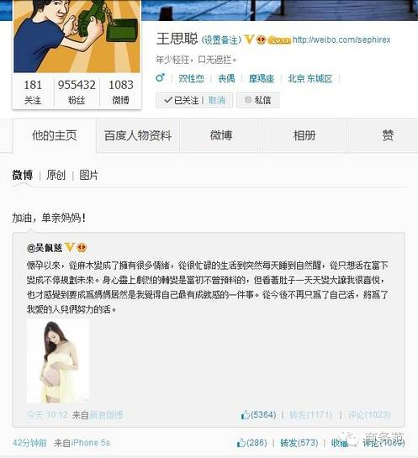
Task: Click the male gender symbol icon
Action: (160, 77)
